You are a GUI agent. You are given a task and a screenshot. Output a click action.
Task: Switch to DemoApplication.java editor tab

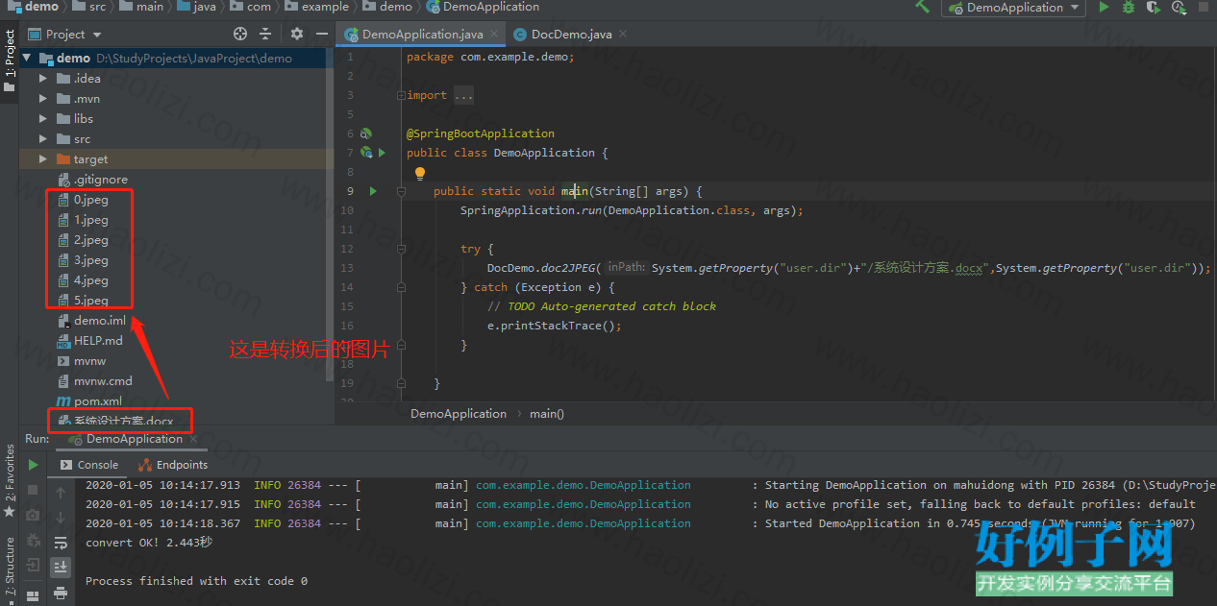pos(422,34)
